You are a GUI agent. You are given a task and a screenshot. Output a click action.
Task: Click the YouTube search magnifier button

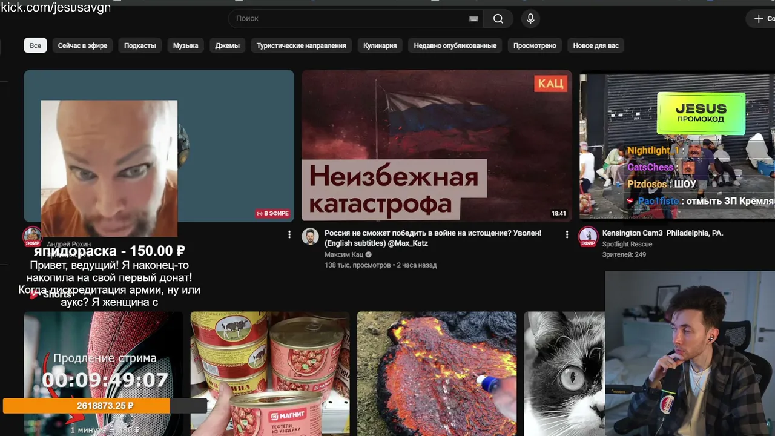pos(498,19)
